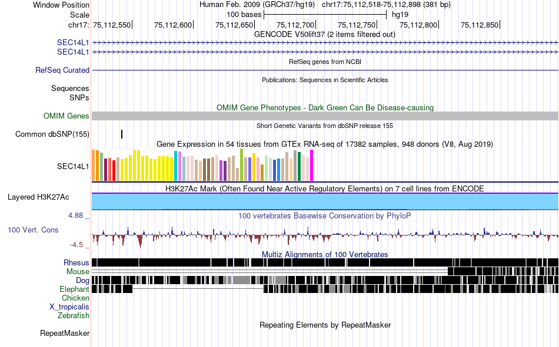Select the Dog alignment row label
This screenshot has height=347, width=559.
tap(82, 281)
